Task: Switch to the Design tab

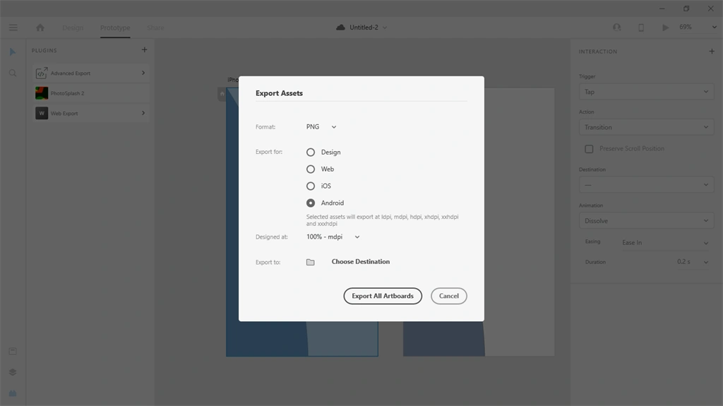Action: tap(73, 28)
